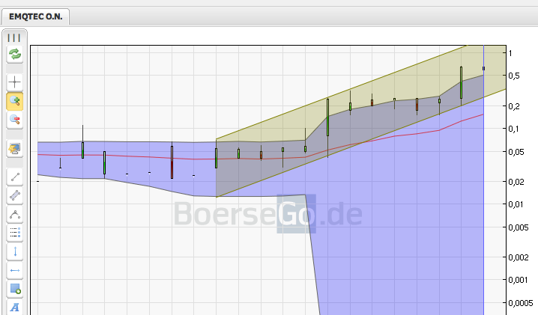The image size is (538, 315).
Task: Click the toolbar drag handle at top
Action: pos(15,37)
